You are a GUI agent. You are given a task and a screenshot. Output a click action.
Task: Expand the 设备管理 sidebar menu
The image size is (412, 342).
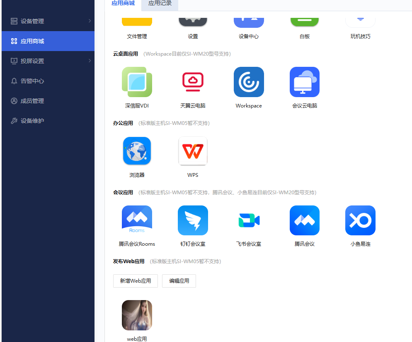point(48,21)
